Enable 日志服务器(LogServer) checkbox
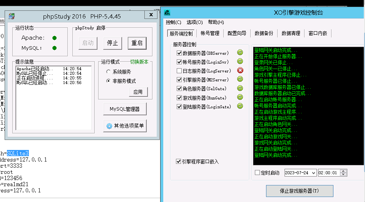The image size is (365, 202). [x=179, y=71]
